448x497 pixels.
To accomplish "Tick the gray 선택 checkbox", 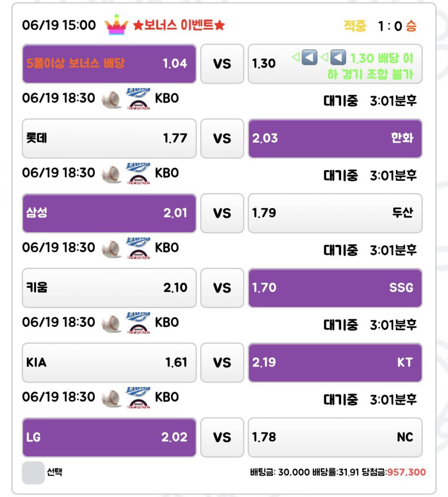I will [x=33, y=473].
